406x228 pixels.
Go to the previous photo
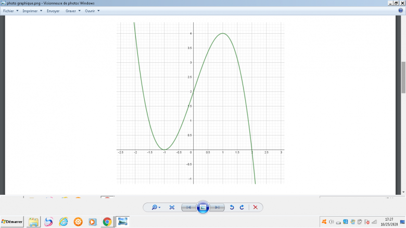tap(189, 207)
